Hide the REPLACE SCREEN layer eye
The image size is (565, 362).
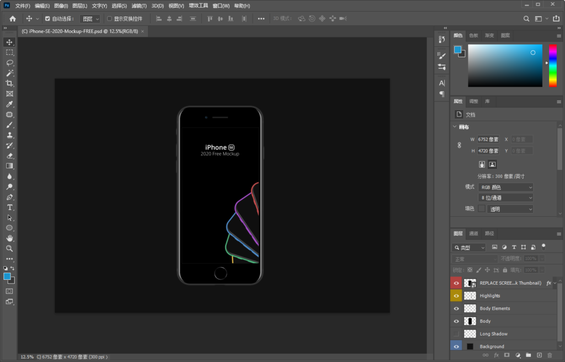pos(456,283)
